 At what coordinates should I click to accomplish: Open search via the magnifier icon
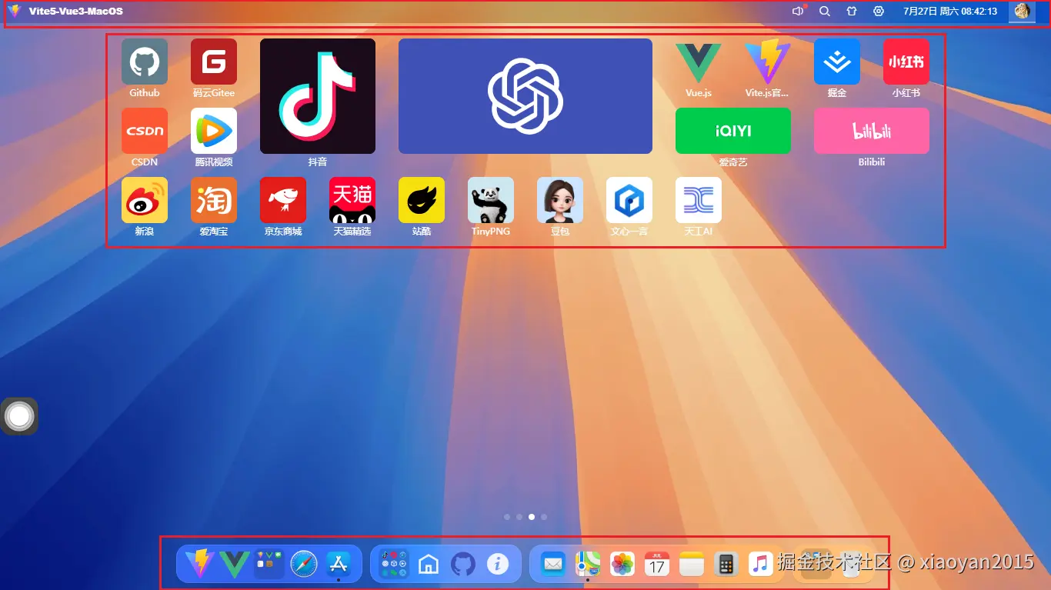(x=825, y=11)
